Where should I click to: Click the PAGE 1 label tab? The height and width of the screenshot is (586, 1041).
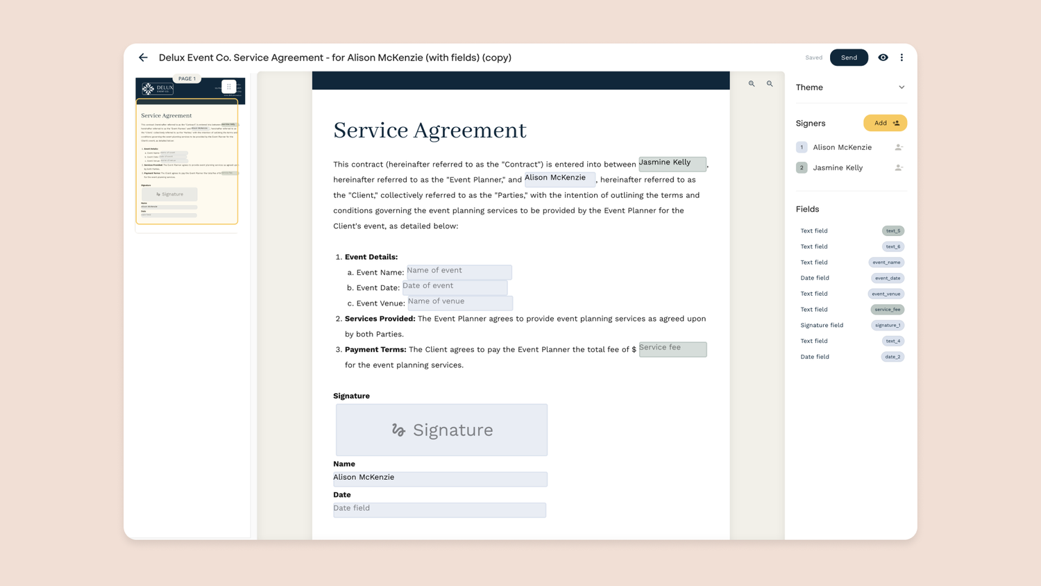tap(186, 78)
